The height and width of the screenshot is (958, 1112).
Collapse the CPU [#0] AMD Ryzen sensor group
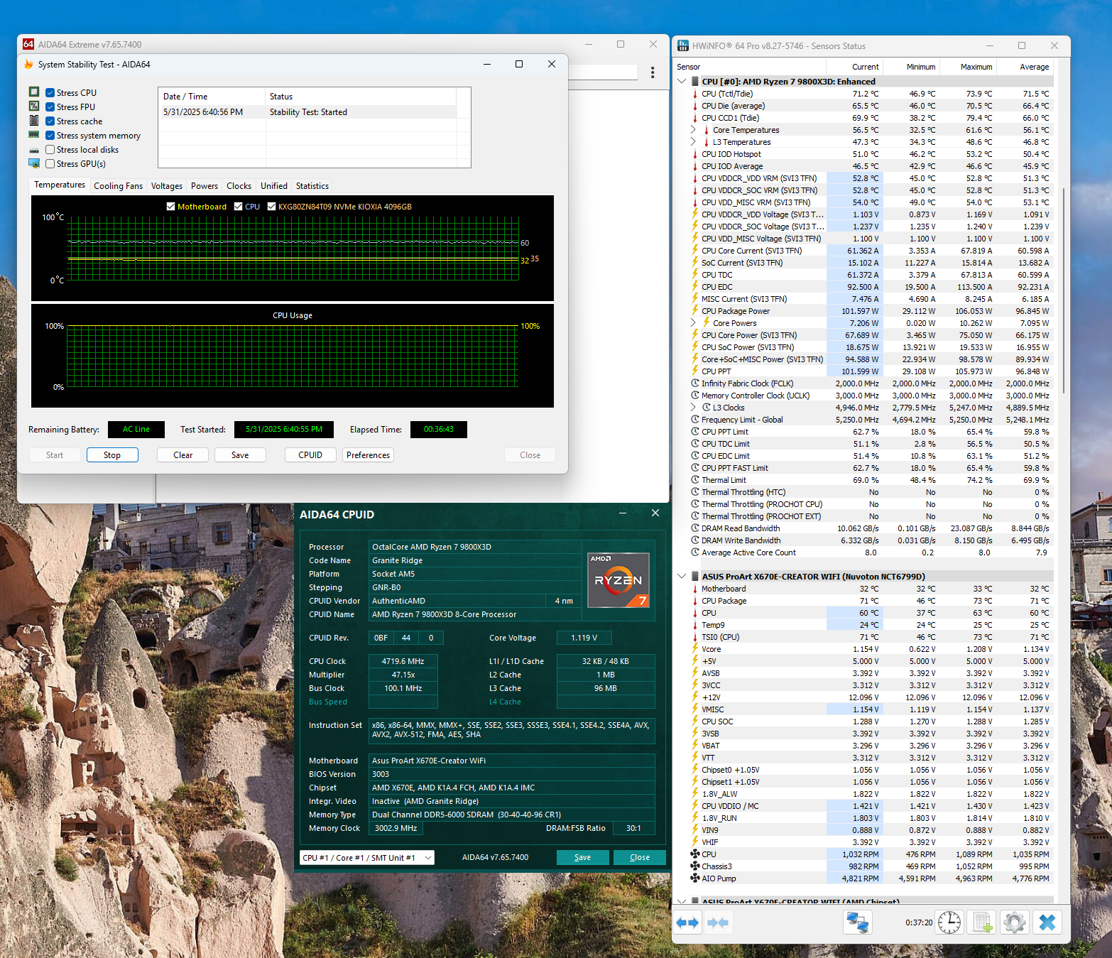tap(682, 82)
